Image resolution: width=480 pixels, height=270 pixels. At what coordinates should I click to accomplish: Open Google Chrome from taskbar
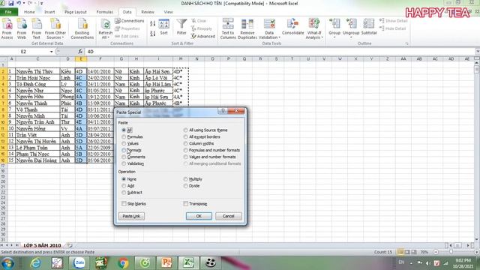click(x=123, y=263)
